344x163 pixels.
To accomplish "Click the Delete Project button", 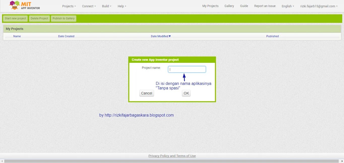I will tap(39, 18).
